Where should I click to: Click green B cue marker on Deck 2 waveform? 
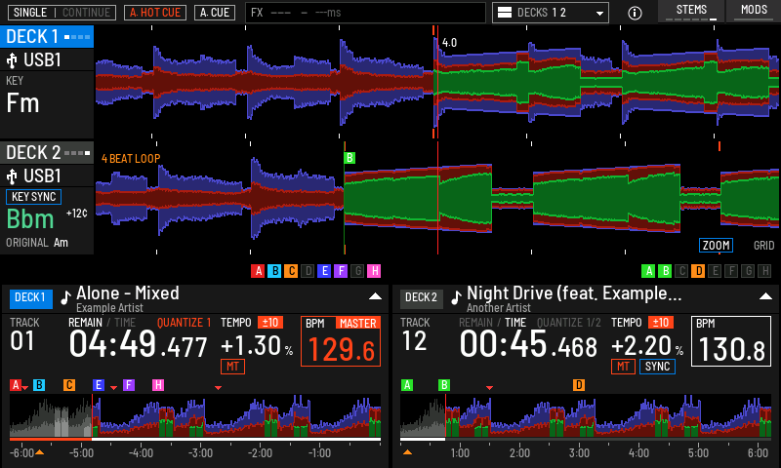pos(349,158)
